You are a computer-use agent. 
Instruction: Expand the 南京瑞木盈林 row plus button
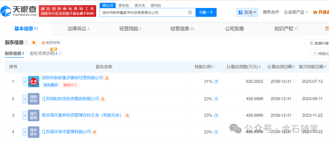(24, 115)
